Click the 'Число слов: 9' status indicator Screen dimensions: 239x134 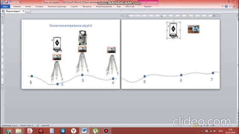click(27, 125)
